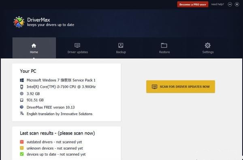243x160 pixels.
Task: Click devices up to date - not scanned yet
Action: click(56, 154)
